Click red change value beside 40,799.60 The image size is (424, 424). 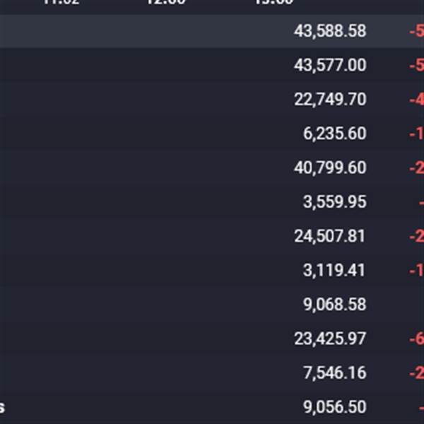[416, 168]
